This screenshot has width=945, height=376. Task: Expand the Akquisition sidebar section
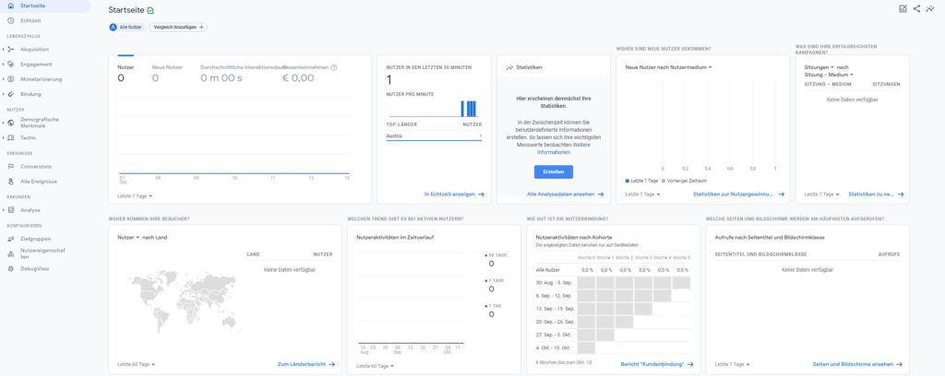[x=4, y=50]
